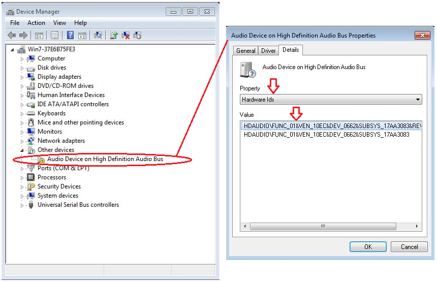Open the View menu
This screenshot has width=437, height=282.
(59, 23)
